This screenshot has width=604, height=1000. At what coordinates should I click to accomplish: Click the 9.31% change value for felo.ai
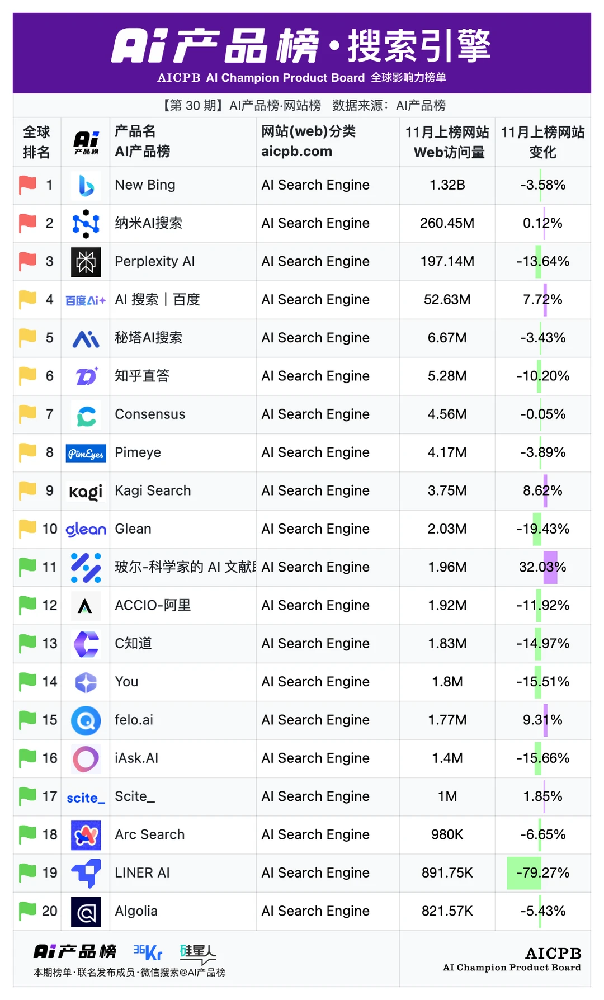tap(542, 720)
